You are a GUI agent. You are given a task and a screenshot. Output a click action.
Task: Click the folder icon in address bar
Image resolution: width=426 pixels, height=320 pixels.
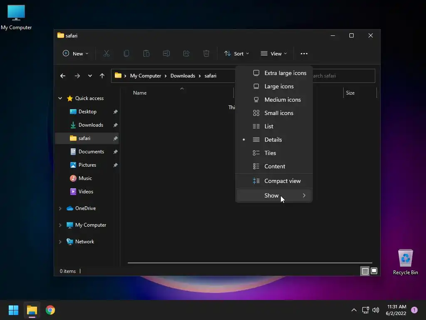[x=118, y=76]
